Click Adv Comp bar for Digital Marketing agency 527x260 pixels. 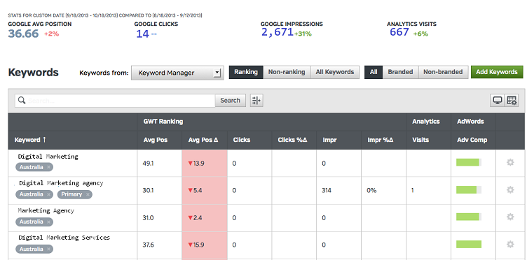(x=469, y=190)
